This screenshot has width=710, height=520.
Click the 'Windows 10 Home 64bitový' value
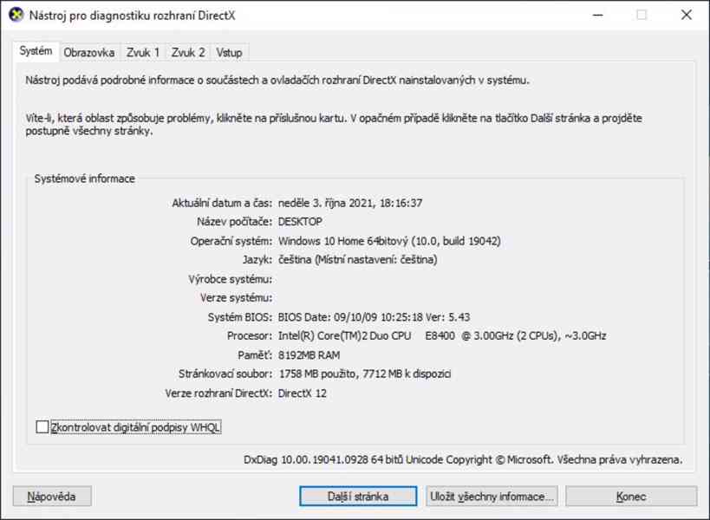click(x=389, y=241)
